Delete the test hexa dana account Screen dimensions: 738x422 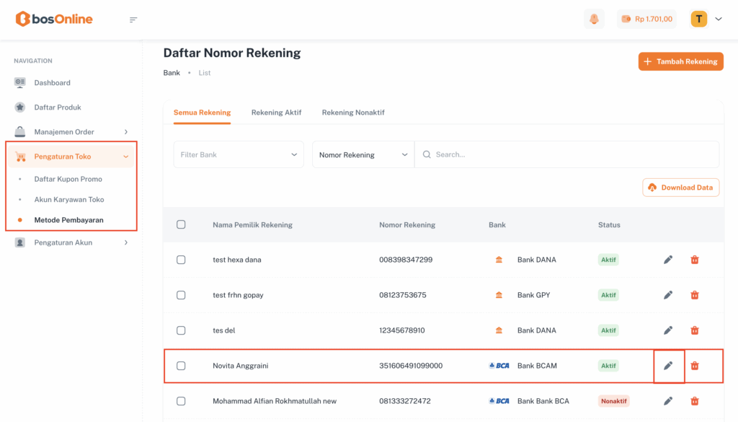click(695, 260)
